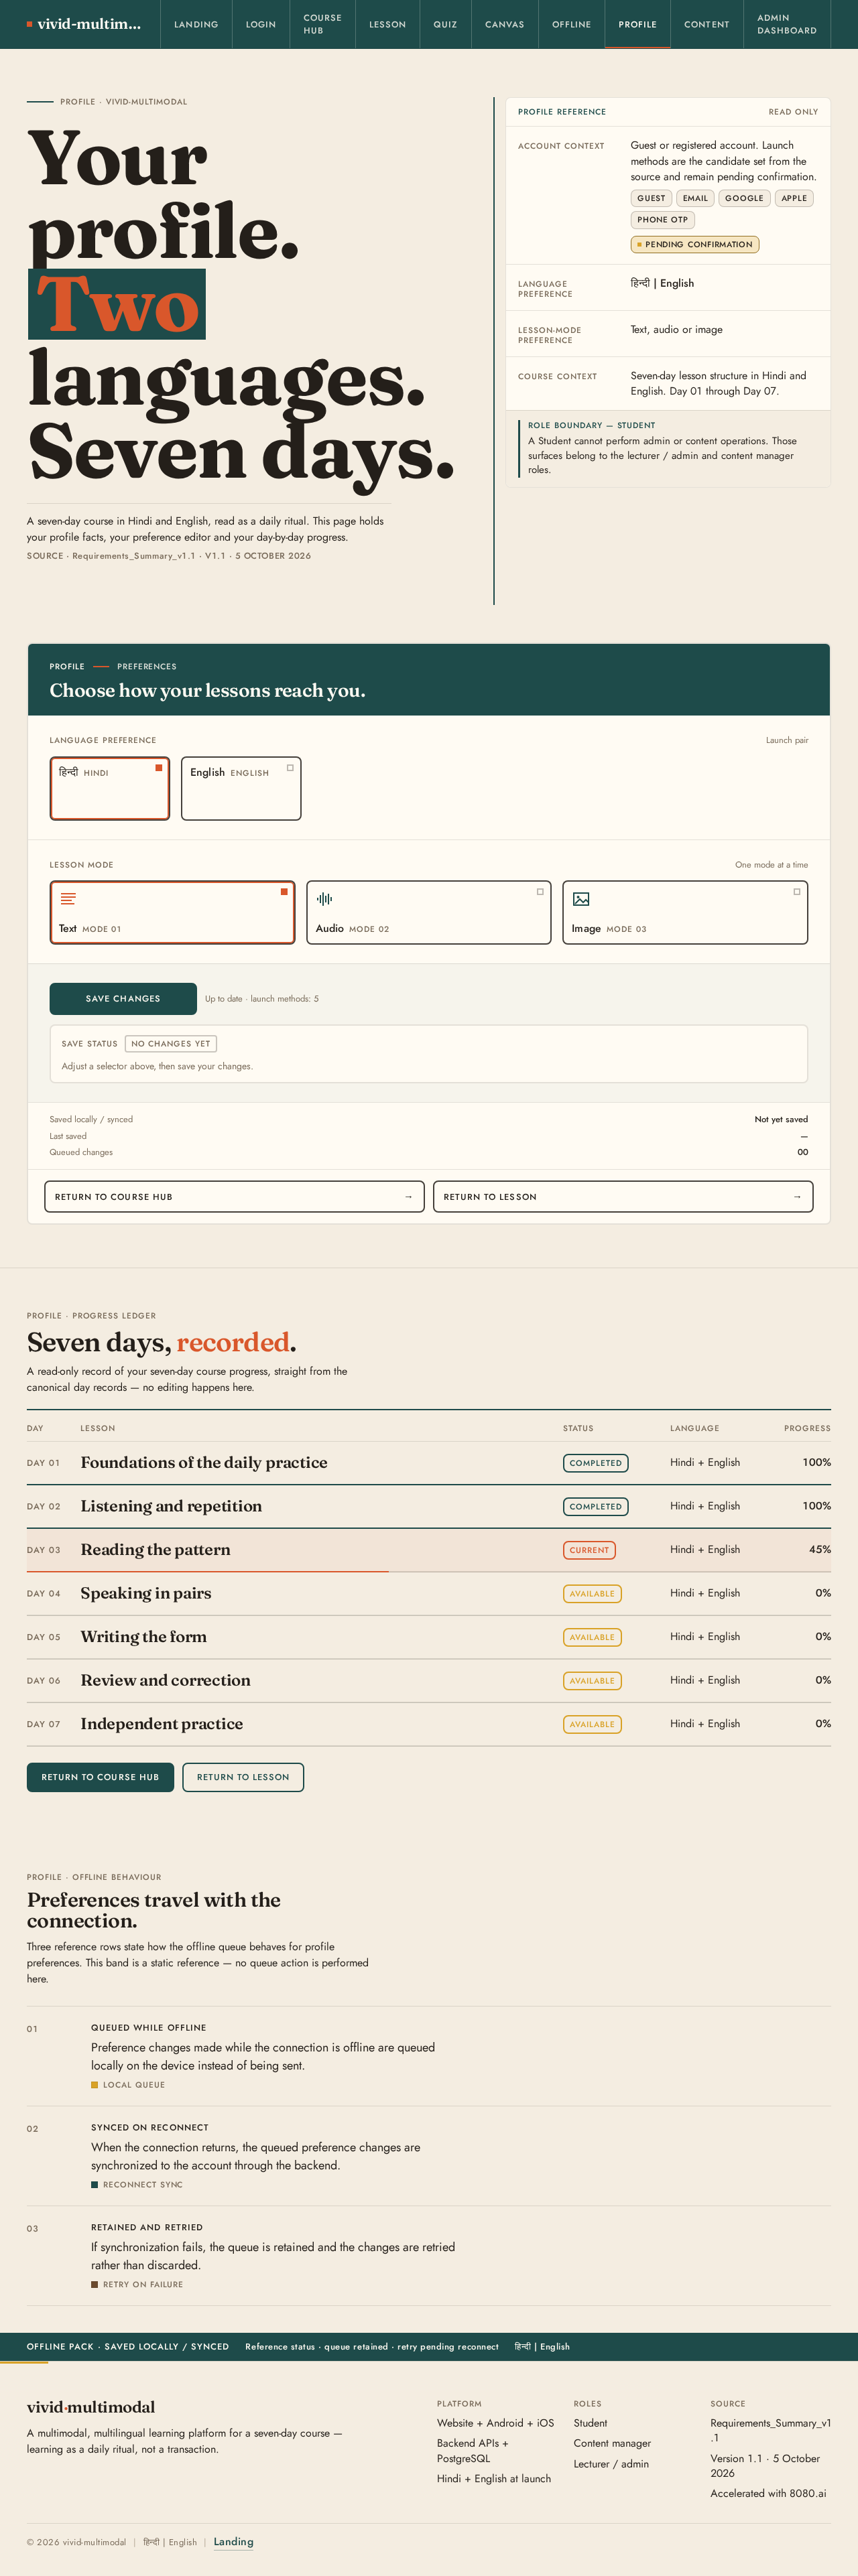The width and height of the screenshot is (858, 2576).
Task: Click the Text mode lines icon
Action: pos(68,899)
